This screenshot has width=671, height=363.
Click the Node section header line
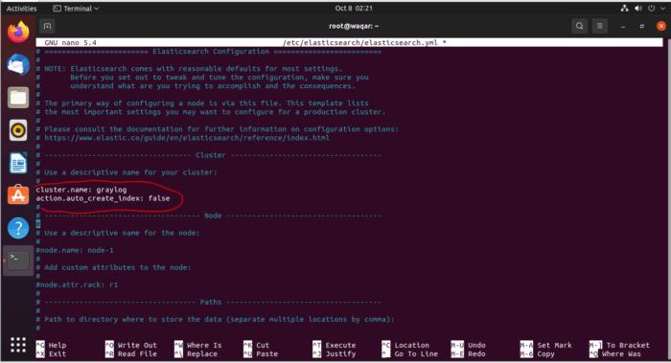pos(208,216)
